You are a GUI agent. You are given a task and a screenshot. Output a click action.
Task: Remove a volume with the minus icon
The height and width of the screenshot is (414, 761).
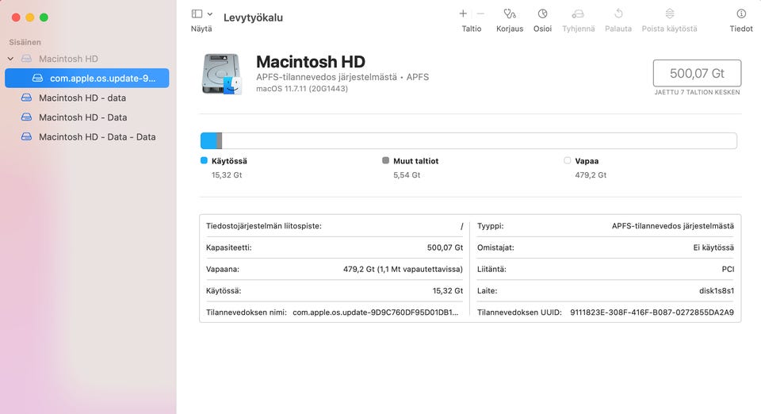click(480, 13)
